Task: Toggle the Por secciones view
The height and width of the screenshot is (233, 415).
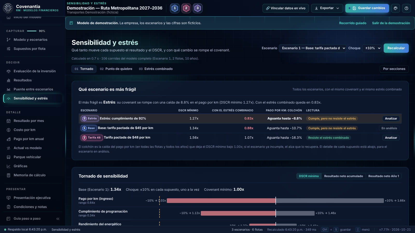Action: (394, 69)
